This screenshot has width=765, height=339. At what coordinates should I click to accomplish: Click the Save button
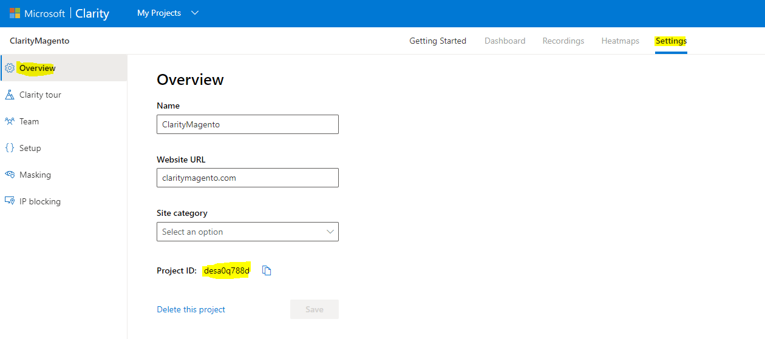pos(314,309)
